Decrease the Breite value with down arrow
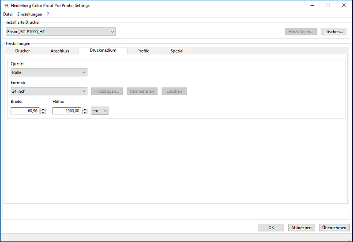The width and height of the screenshot is (353, 242). pos(43,112)
